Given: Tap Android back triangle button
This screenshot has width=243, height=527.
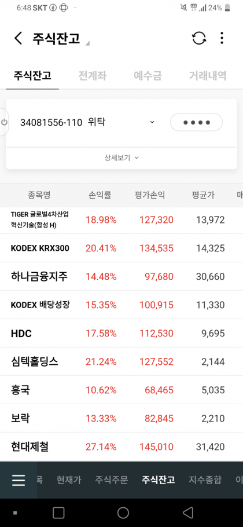Looking at the screenshot, I should coord(188,513).
